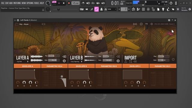Open the pattern selector arrow

tap(119, 9)
